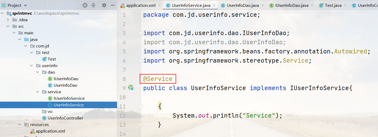Select the Test class in project tree
Viewport: 378px width, 137px height.
52,59
